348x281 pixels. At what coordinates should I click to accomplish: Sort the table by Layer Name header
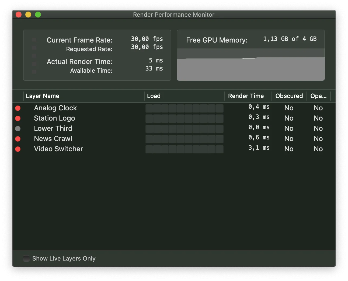point(43,96)
